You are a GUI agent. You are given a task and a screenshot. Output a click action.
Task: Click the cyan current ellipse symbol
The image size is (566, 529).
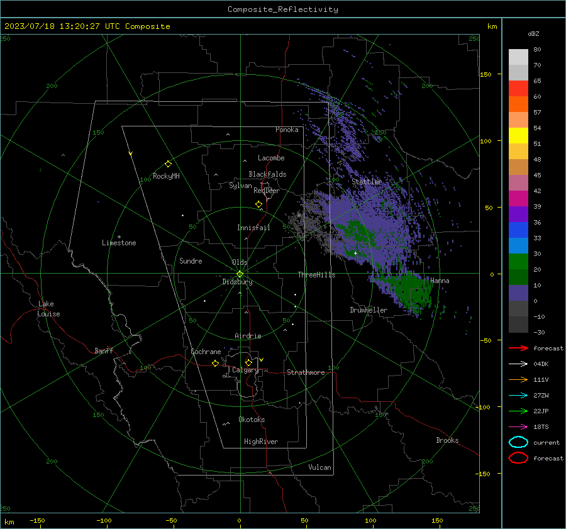[518, 442]
